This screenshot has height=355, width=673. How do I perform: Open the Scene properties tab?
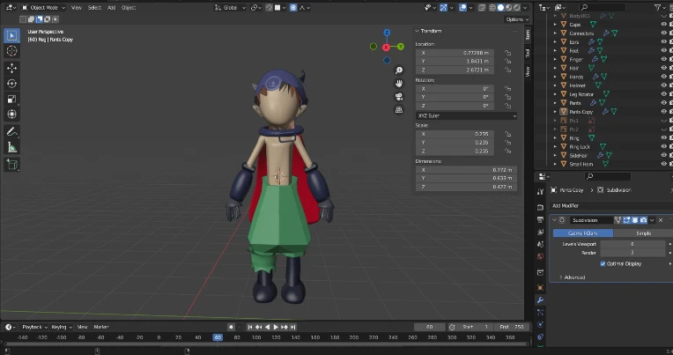click(x=540, y=244)
